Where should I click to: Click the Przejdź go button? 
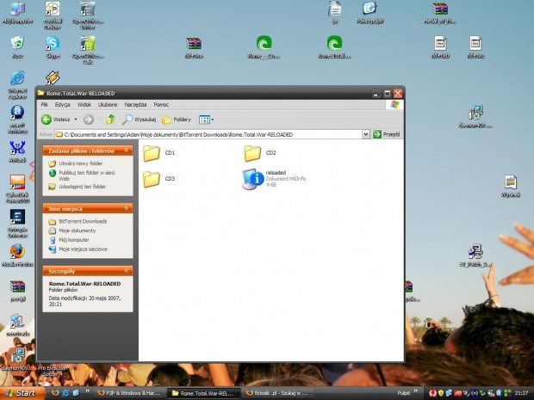(x=386, y=134)
